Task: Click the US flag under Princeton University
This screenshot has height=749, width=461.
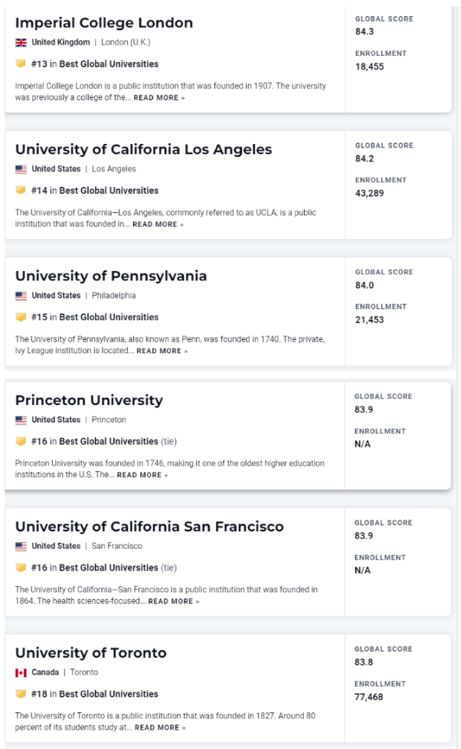Action: pyautogui.click(x=21, y=420)
